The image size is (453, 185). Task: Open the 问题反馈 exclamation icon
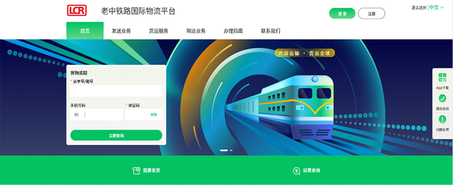(442, 120)
